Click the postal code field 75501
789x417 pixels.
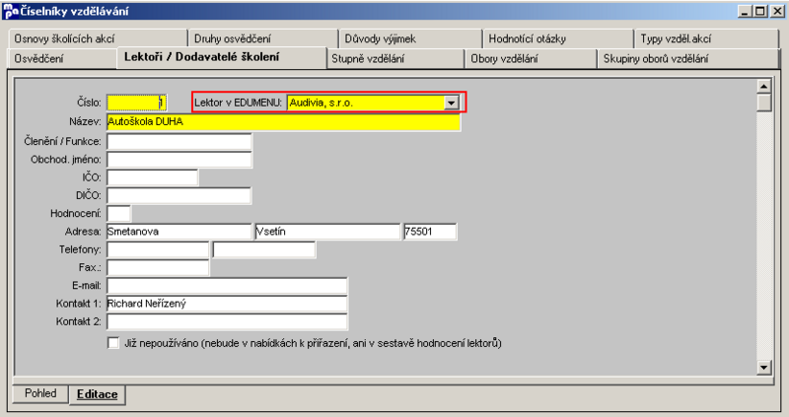pyautogui.click(x=430, y=232)
